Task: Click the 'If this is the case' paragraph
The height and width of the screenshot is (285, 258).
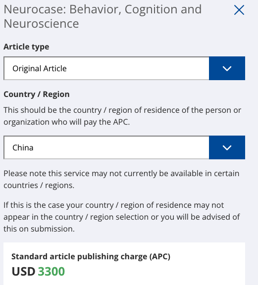Action: tap(122, 217)
